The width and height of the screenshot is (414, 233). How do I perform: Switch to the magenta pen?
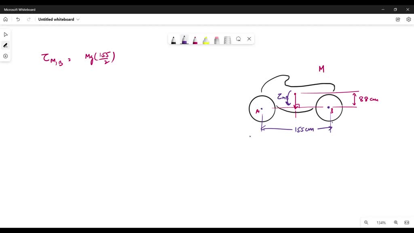pos(195,39)
